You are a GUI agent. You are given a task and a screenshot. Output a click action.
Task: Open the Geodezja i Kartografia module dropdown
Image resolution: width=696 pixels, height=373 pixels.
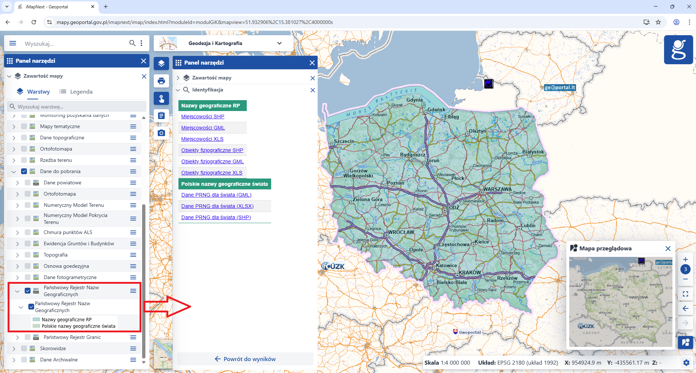click(x=279, y=43)
